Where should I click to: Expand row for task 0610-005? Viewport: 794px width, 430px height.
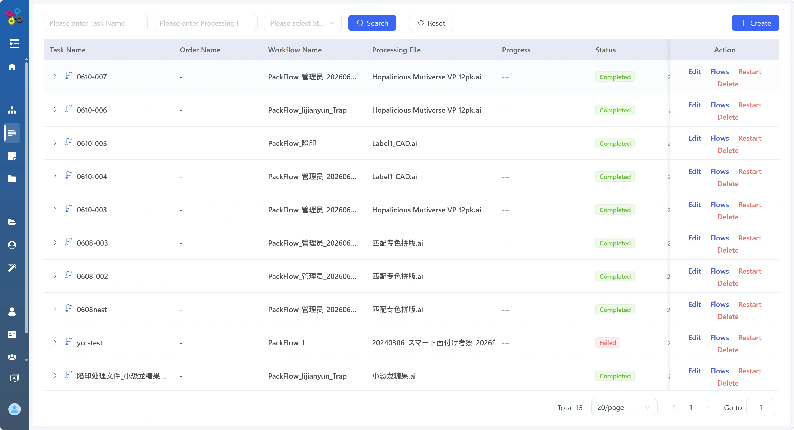pyautogui.click(x=55, y=143)
